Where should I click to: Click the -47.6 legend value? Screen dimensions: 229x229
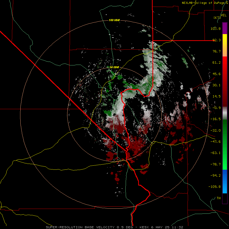[x=216, y=142]
